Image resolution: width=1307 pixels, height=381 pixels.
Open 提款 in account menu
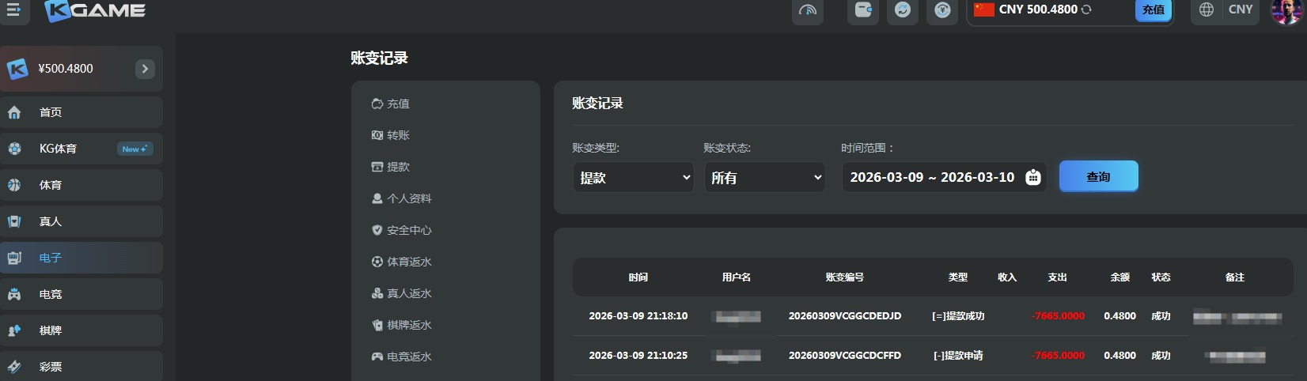(391, 167)
